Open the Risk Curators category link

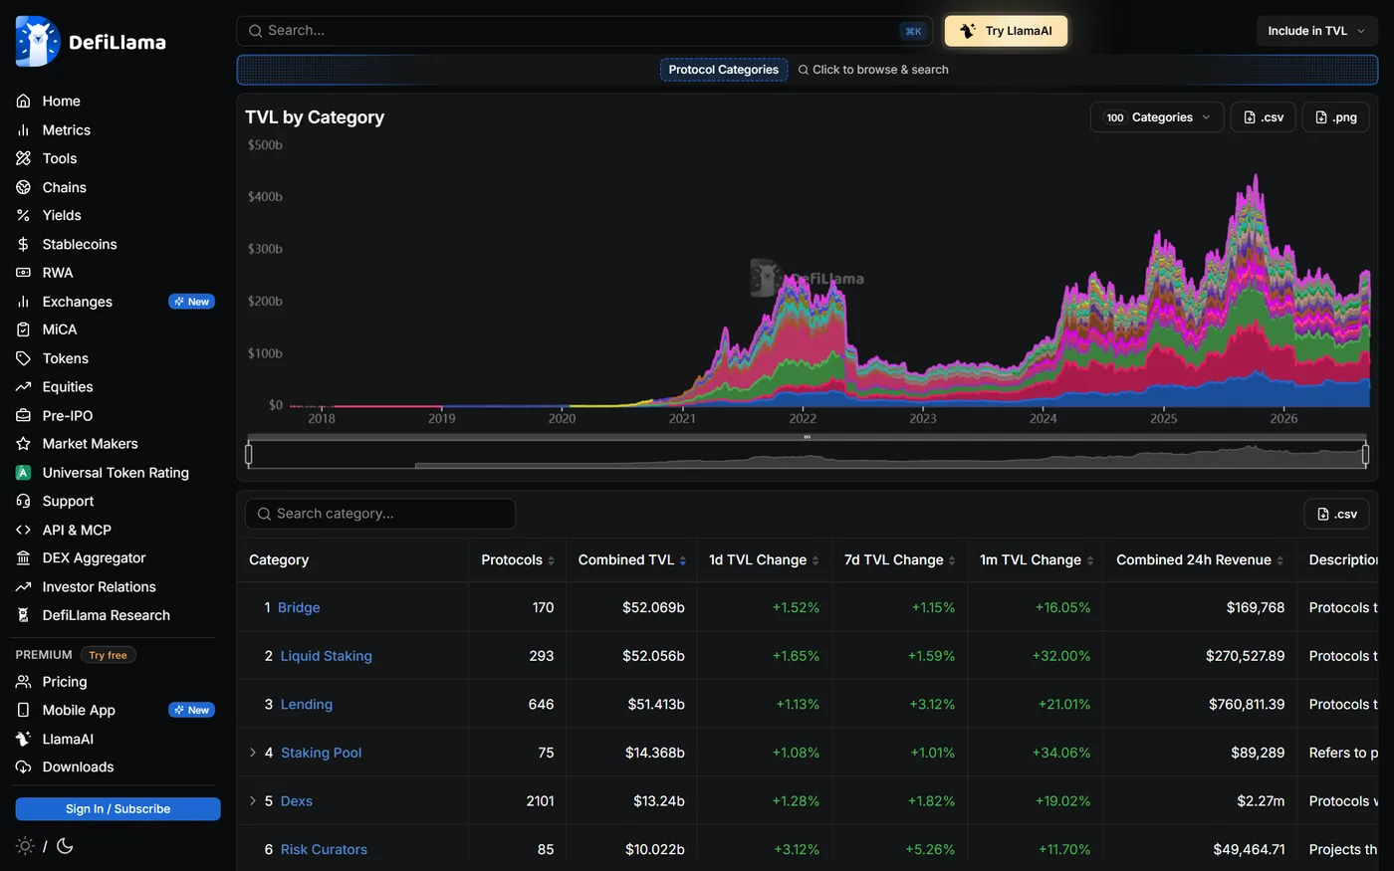[324, 850]
